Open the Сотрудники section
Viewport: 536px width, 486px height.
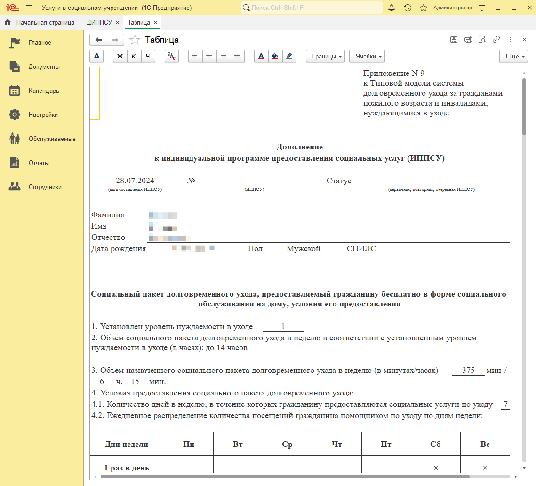(x=42, y=187)
